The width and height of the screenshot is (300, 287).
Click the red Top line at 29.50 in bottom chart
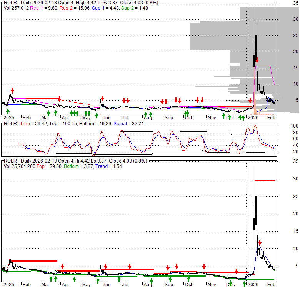(x=265, y=181)
